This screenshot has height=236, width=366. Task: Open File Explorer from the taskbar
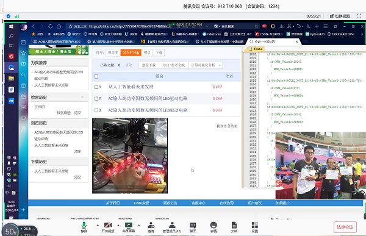(11, 78)
